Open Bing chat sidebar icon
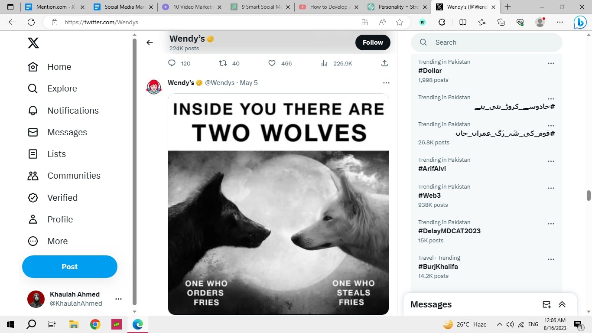Viewport: 592px width, 333px height. 580,22
